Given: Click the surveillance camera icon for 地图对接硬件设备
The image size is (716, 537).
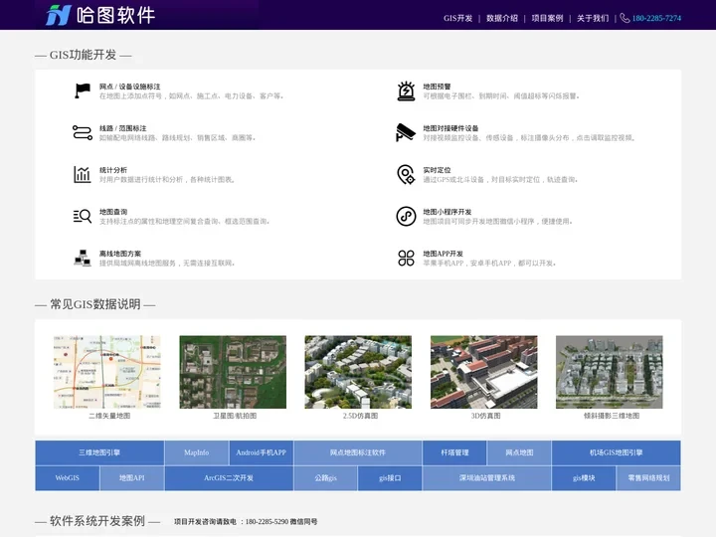Looking at the screenshot, I should 406,132.
